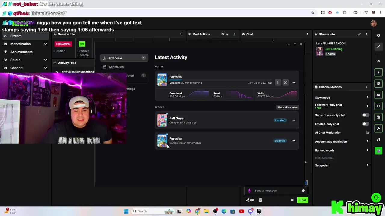The width and height of the screenshot is (385, 216).
Task: Click the channel points sidebar icon
Action: click(378, 140)
